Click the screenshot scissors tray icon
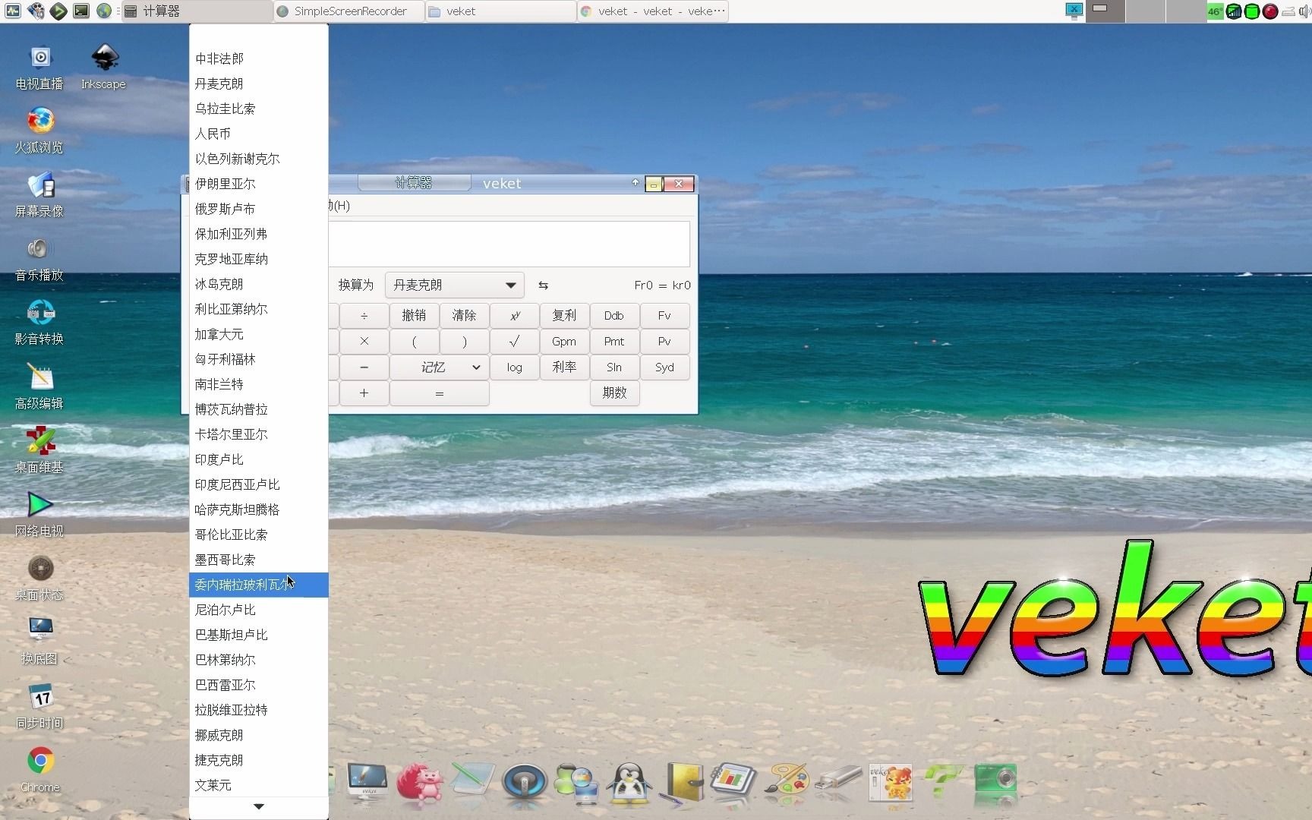This screenshot has height=820, width=1312. pyautogui.click(x=1074, y=11)
